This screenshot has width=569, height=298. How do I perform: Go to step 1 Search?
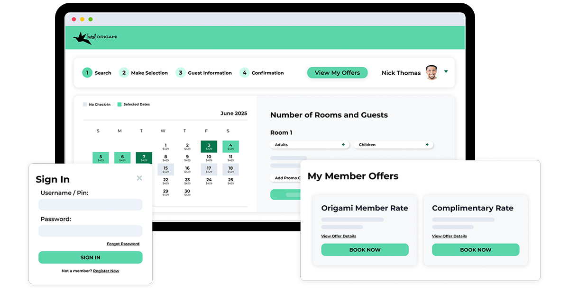click(x=97, y=73)
